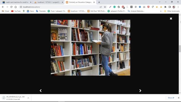Viewport: 181px width, 102px height.
Task: Open the Maps bookmark pin icon
Action: [x=24, y=11]
